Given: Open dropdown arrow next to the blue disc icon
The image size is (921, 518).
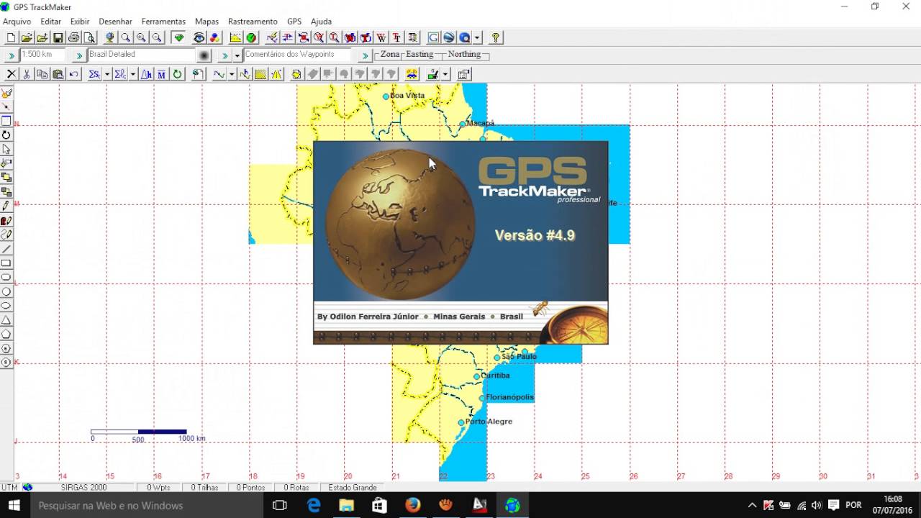Looking at the screenshot, I should click(x=477, y=37).
